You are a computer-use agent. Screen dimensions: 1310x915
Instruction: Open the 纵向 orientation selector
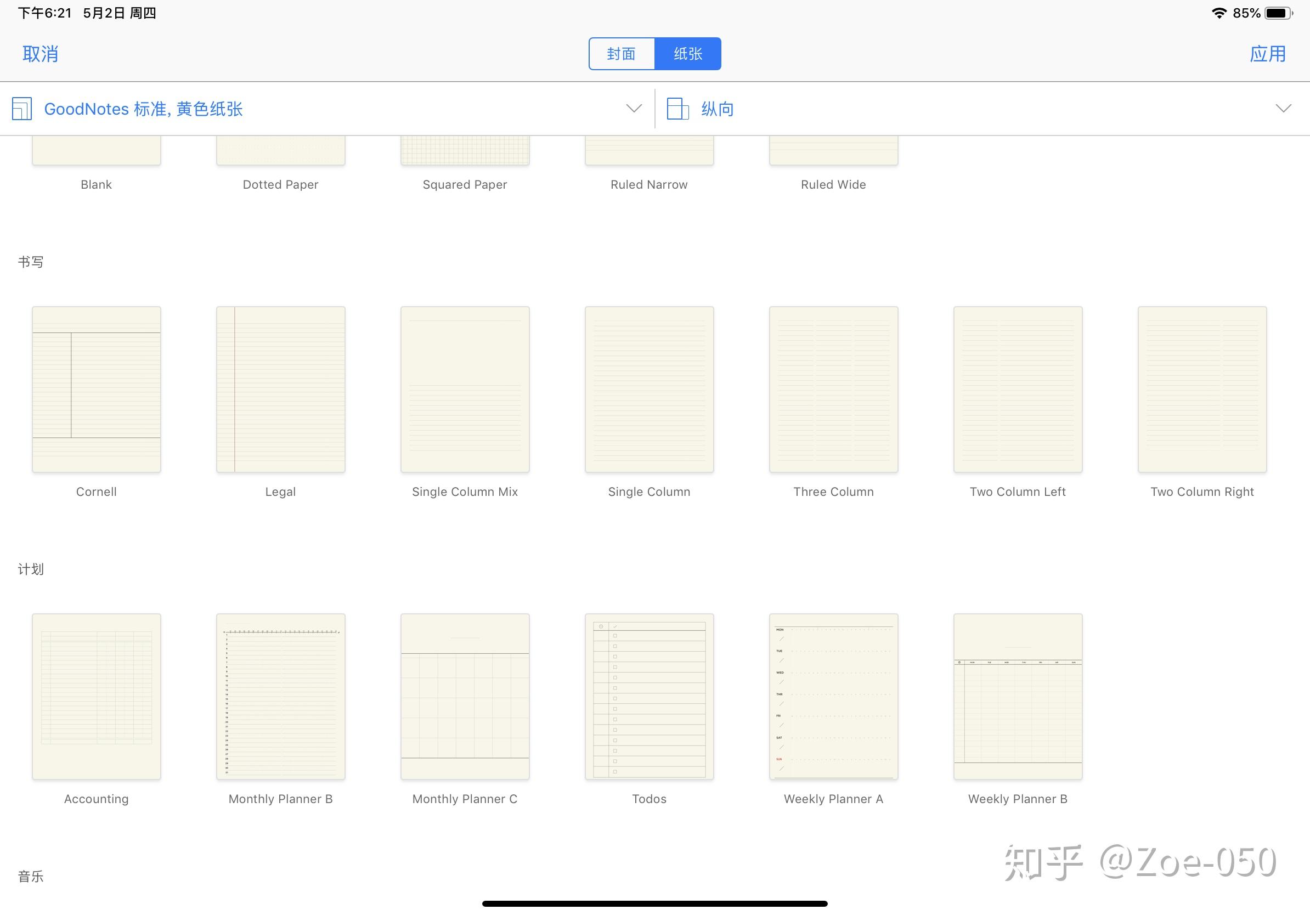(718, 109)
